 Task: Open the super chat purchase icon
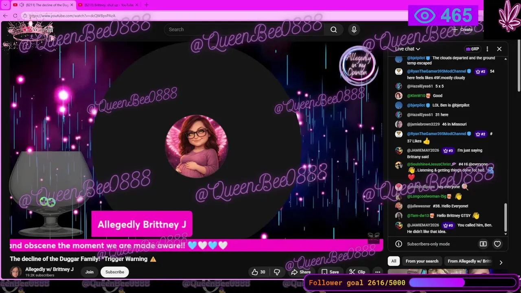tap(483, 244)
